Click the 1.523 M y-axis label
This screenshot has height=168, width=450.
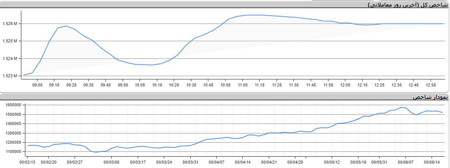pos(10,76)
